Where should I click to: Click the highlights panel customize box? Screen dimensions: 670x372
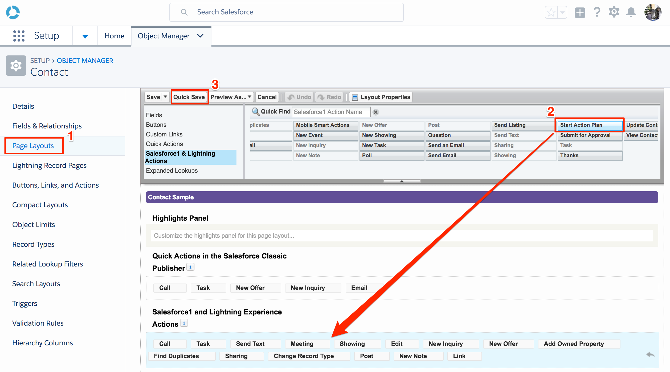point(402,236)
